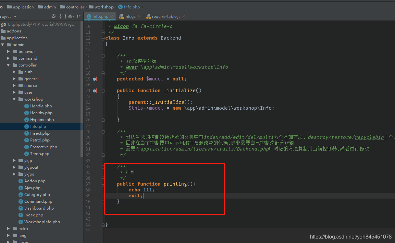Close the require-table.js editor tab
Image resolution: width=395 pixels, height=243 pixels.
[x=184, y=17]
